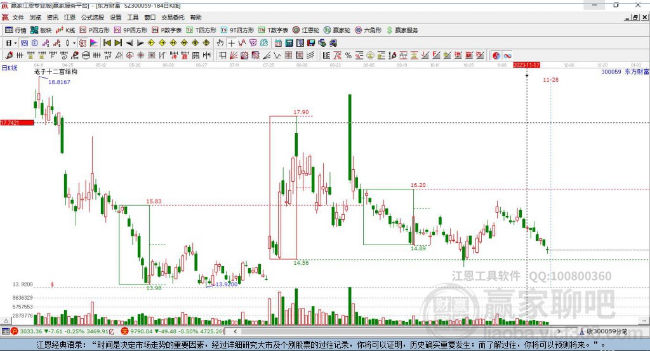Open the 窗口 menu

point(150,17)
